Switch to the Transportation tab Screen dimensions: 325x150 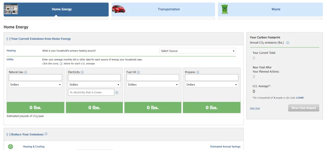tap(163, 9)
